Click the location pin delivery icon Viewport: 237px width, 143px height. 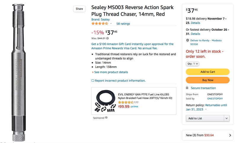click(x=188, y=40)
